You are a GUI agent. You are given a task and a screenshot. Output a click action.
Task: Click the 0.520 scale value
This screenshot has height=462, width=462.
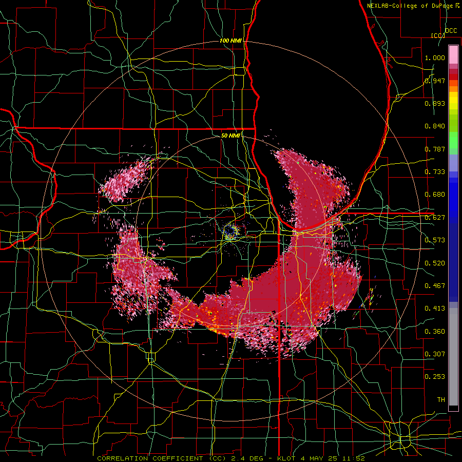pos(435,263)
